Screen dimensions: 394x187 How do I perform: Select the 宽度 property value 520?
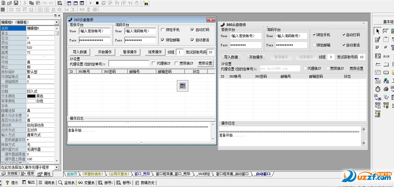coord(40,48)
